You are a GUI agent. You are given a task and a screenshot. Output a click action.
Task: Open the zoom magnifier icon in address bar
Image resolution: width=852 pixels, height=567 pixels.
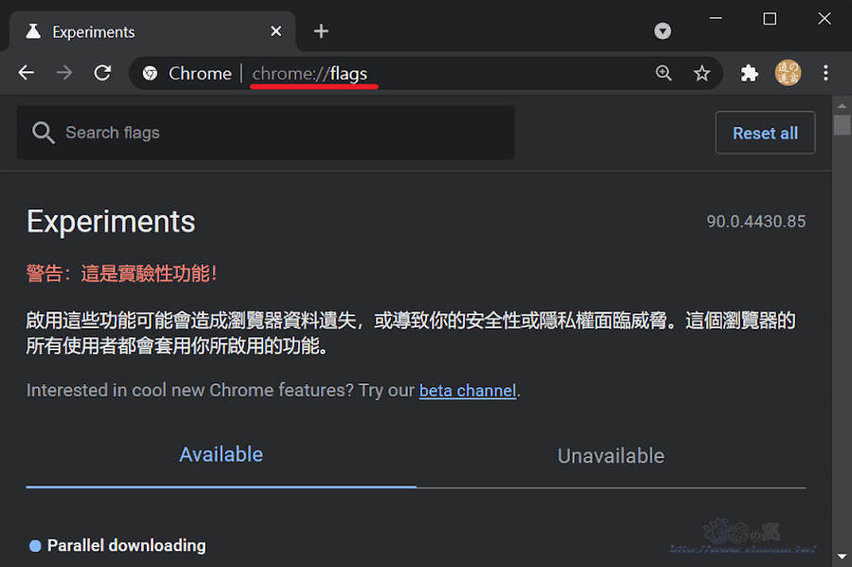point(664,73)
